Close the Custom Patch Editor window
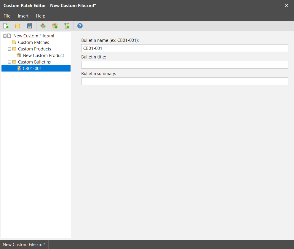This screenshot has height=249, width=294. 287,5
